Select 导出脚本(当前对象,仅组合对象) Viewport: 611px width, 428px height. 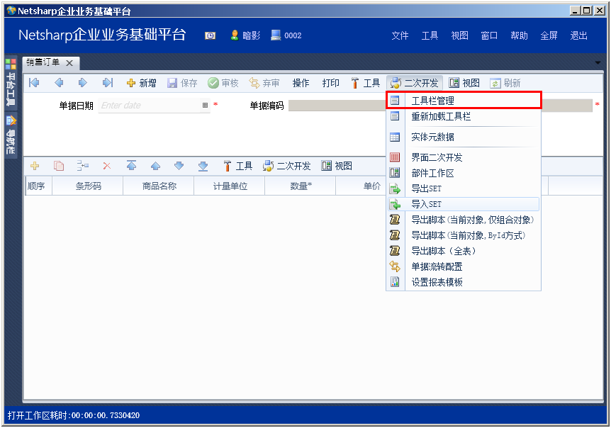[464, 220]
